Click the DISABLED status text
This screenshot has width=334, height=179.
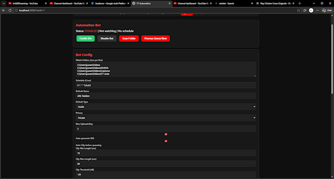click(91, 31)
